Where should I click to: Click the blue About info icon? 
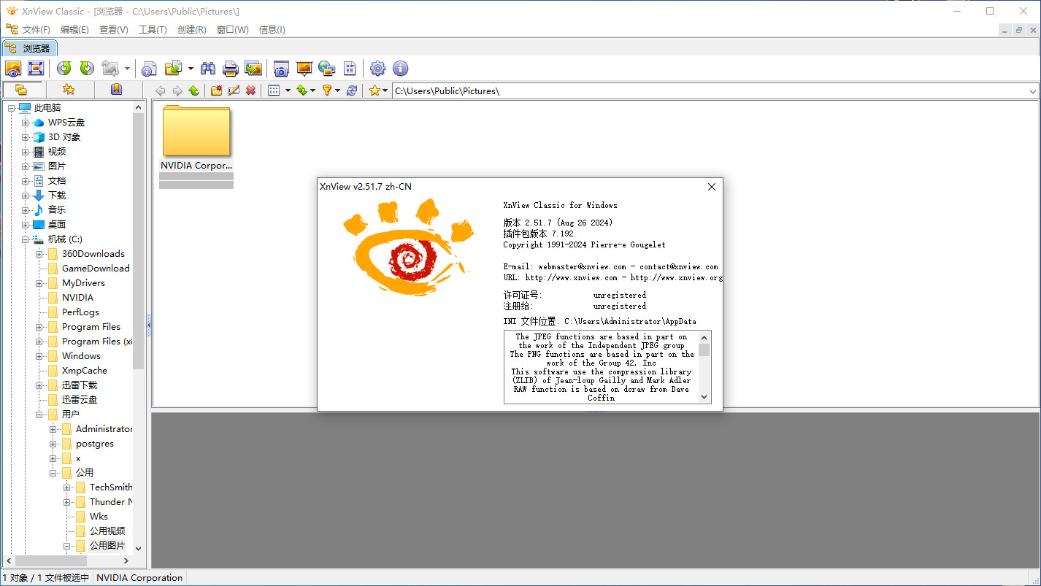click(400, 69)
